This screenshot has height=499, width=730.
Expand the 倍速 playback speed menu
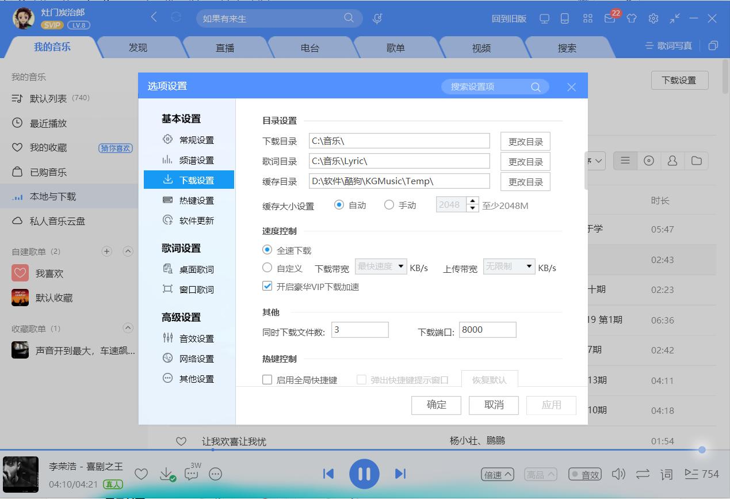click(496, 474)
